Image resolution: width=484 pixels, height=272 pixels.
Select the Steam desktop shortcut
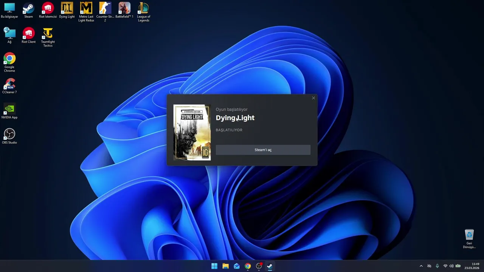click(x=28, y=11)
